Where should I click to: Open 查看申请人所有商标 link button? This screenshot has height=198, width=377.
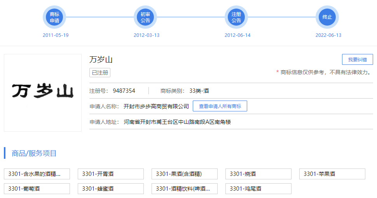pyautogui.click(x=220, y=106)
